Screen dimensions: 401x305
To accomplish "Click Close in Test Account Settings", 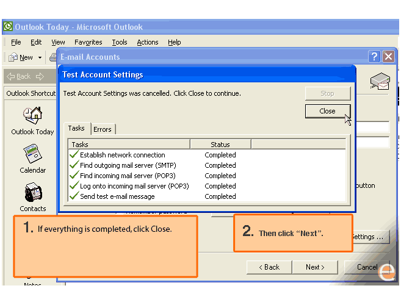I will tap(328, 111).
